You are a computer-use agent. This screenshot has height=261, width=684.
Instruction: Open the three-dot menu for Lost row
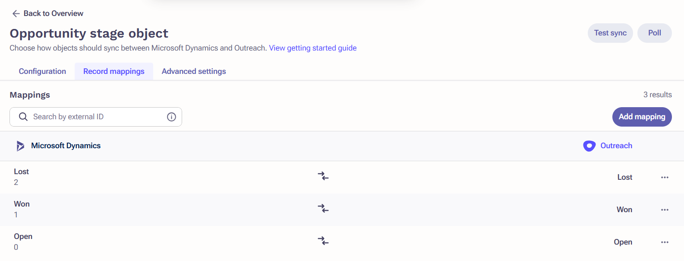(665, 177)
